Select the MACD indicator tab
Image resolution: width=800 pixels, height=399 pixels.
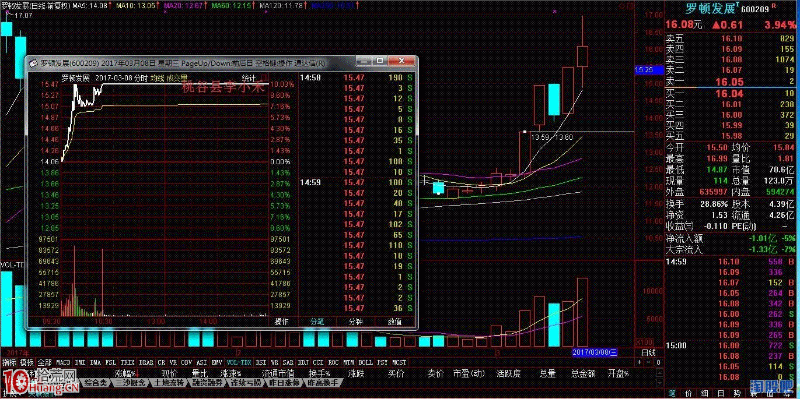pyautogui.click(x=63, y=362)
